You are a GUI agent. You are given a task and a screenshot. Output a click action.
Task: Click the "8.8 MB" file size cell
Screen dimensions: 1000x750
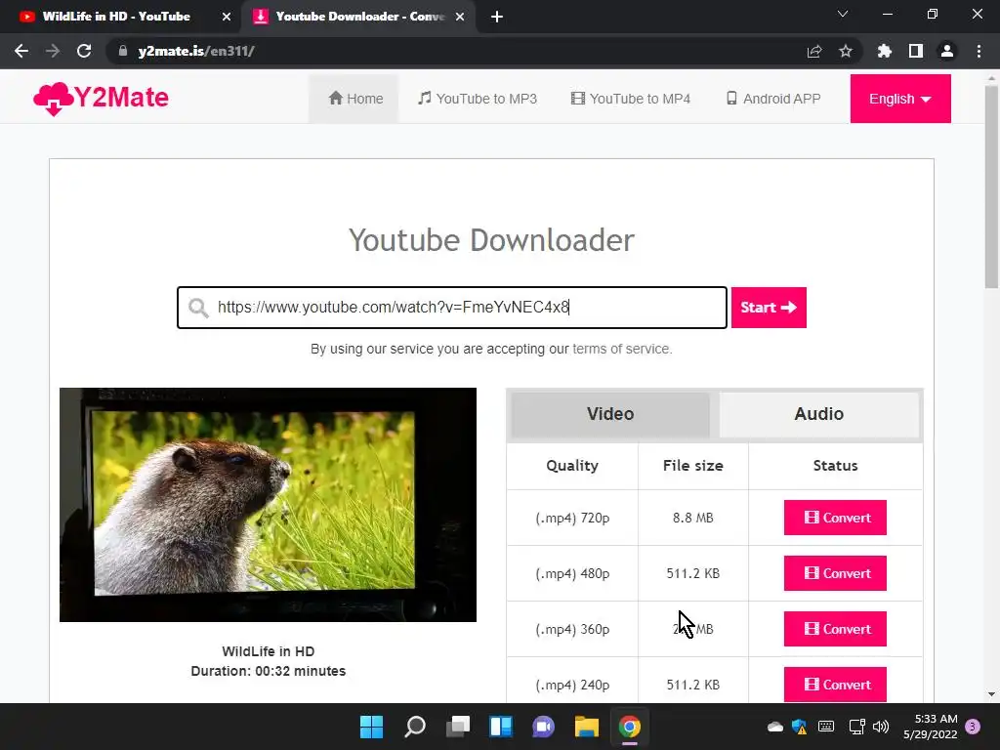[x=692, y=518]
